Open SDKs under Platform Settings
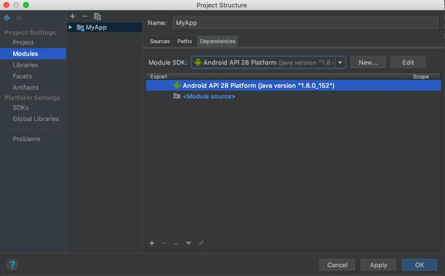The height and width of the screenshot is (276, 445). tap(21, 108)
